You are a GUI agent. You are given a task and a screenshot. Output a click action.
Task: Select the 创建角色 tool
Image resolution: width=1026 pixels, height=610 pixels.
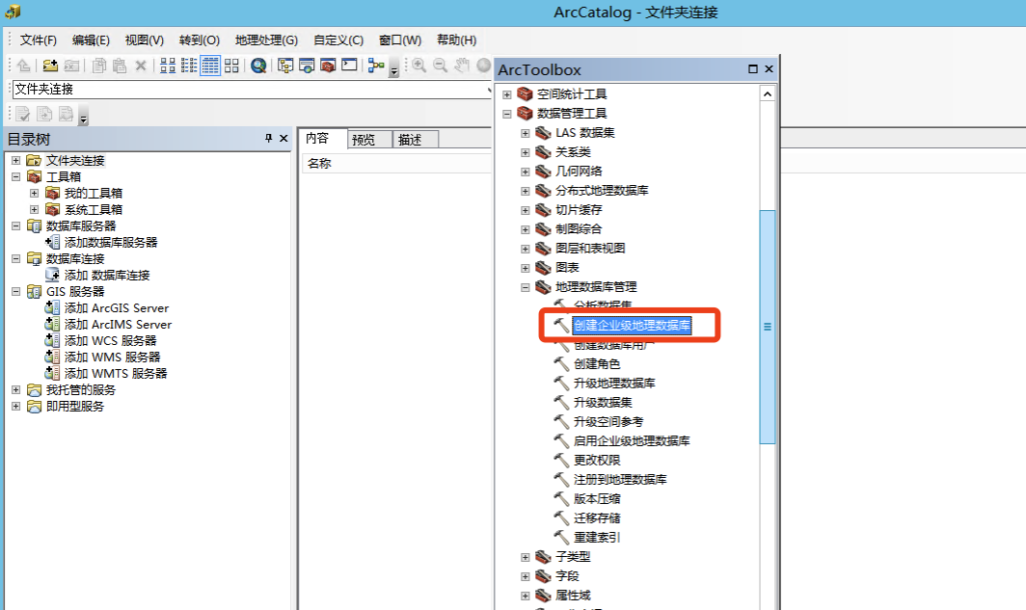pyautogui.click(x=597, y=363)
